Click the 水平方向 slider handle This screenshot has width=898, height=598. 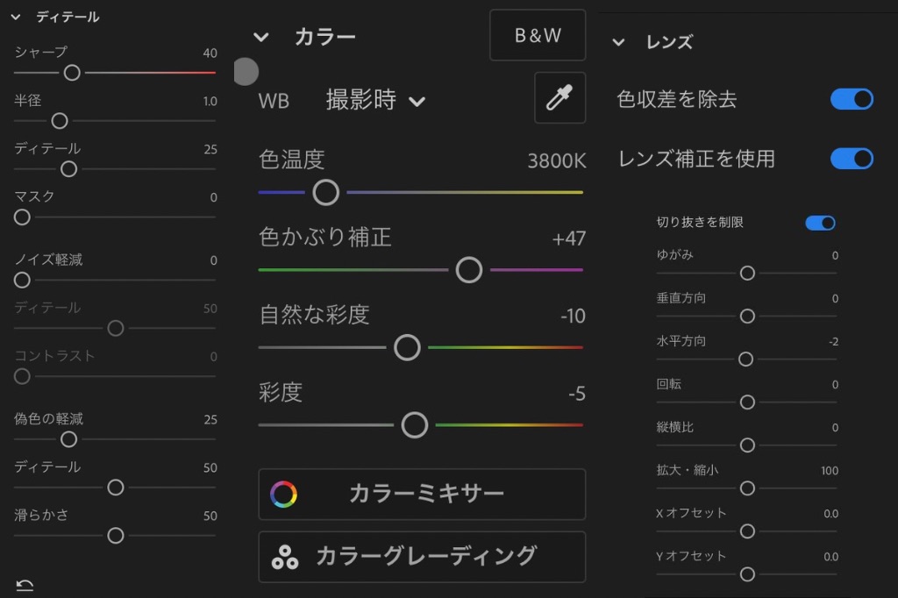745,360
